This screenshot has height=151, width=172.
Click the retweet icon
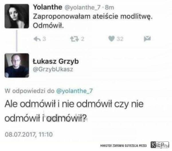point(74,39)
